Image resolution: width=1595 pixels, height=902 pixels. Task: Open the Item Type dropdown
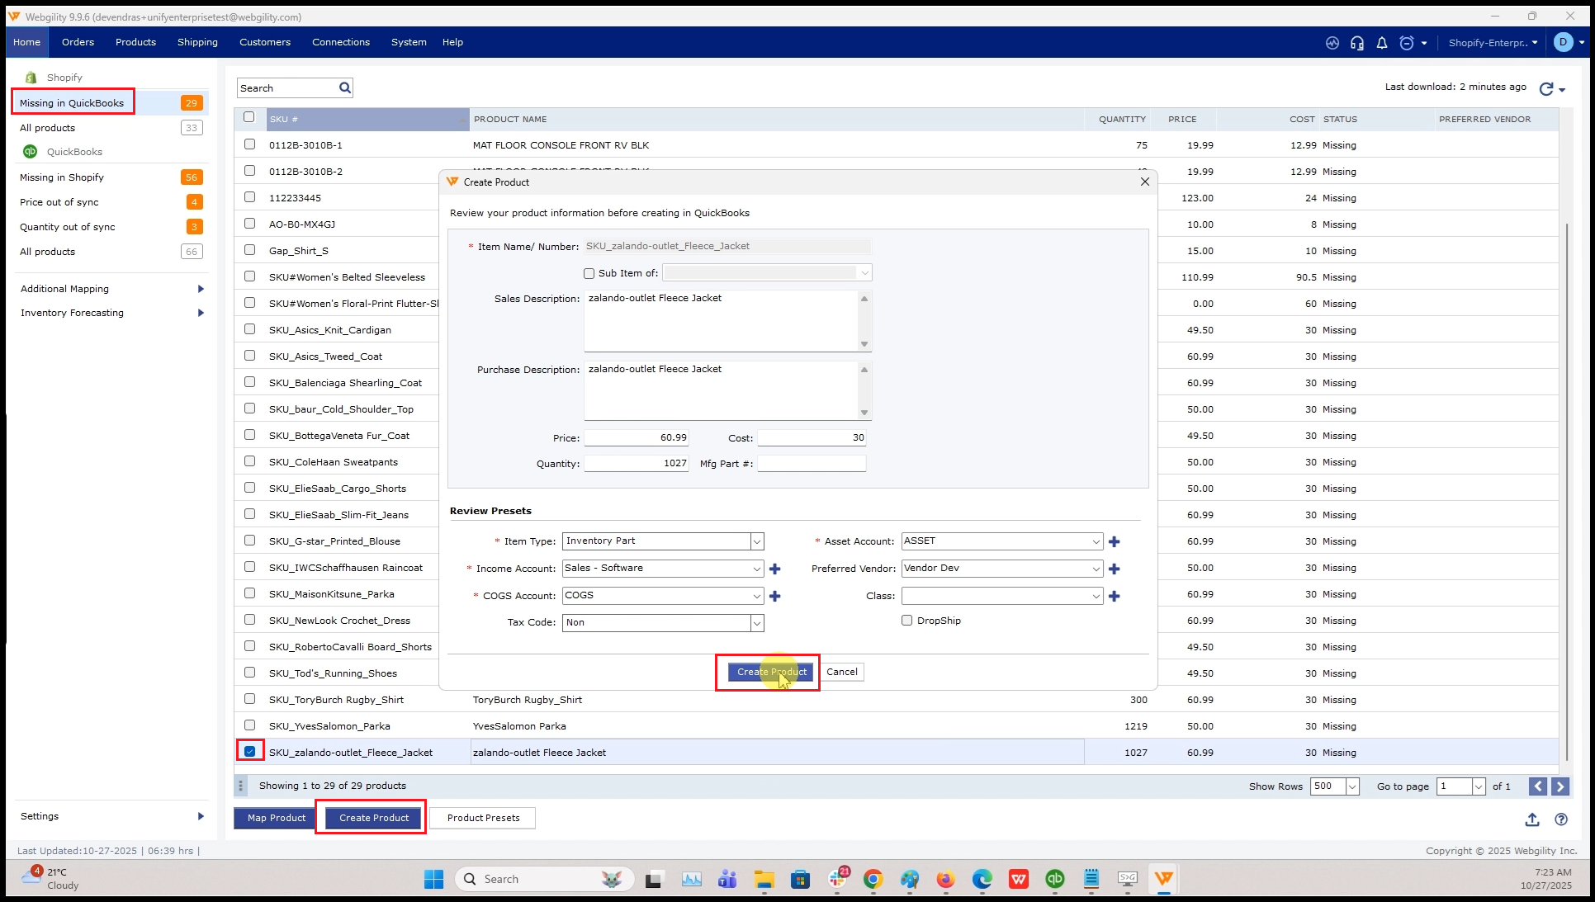click(756, 541)
